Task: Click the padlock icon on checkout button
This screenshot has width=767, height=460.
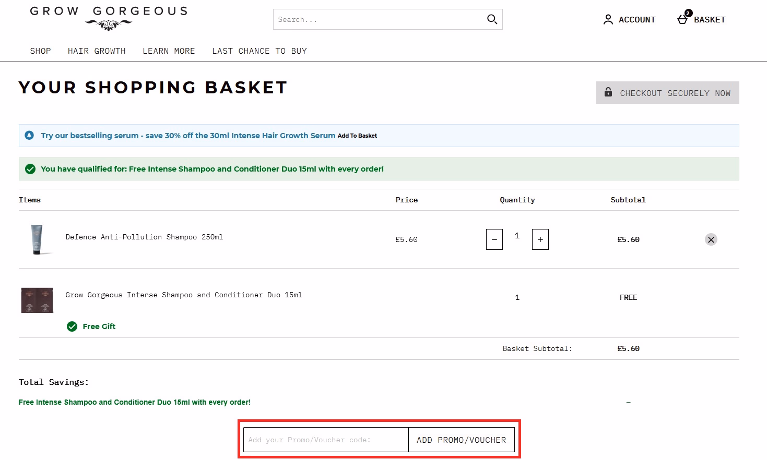Action: tap(608, 92)
